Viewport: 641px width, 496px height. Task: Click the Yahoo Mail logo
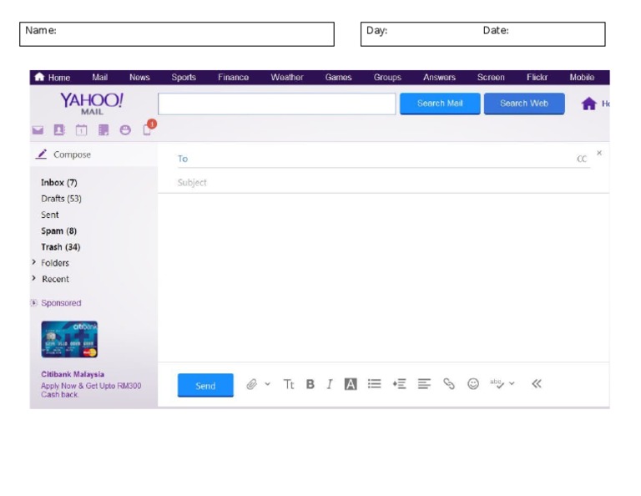click(92, 104)
